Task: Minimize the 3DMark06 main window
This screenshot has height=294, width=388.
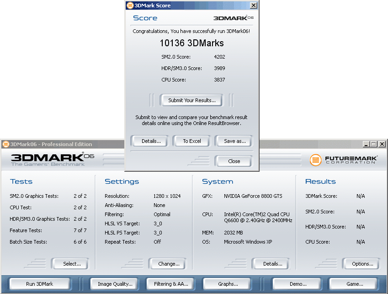Action: pyautogui.click(x=366, y=144)
